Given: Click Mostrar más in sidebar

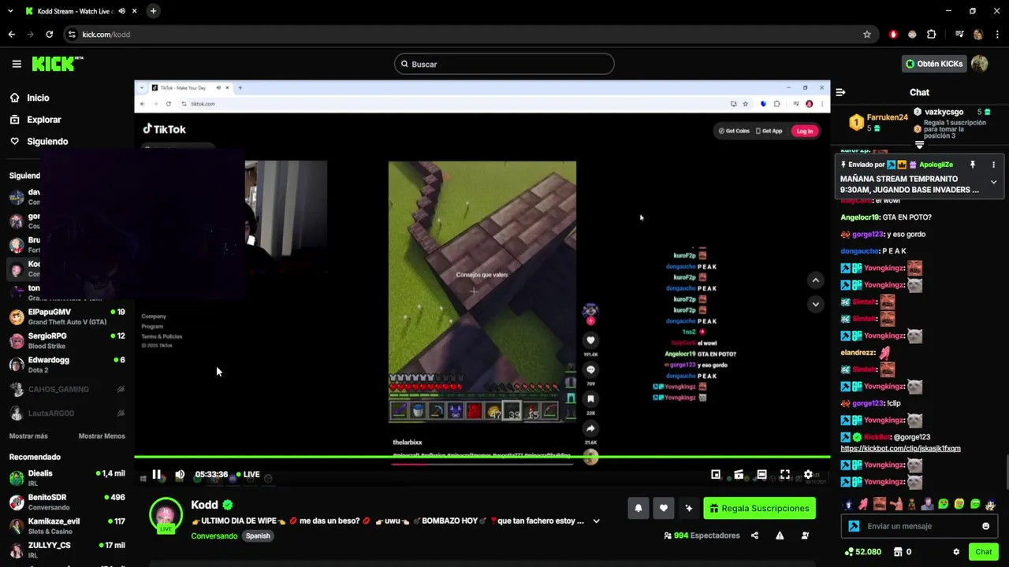Looking at the screenshot, I should (28, 436).
